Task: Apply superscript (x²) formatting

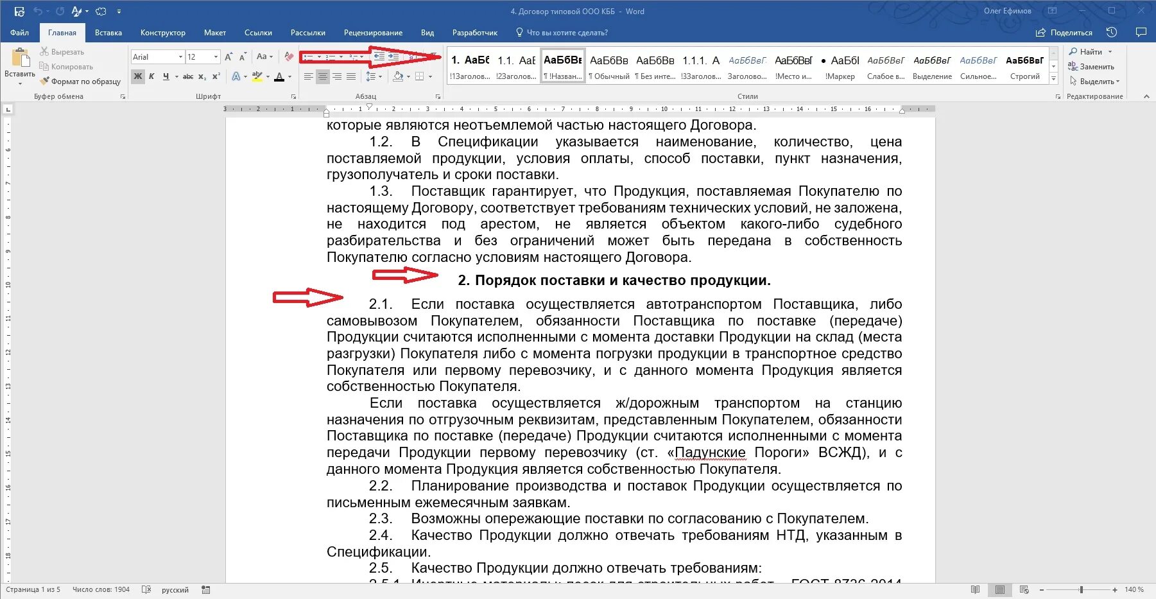Action: (x=216, y=76)
